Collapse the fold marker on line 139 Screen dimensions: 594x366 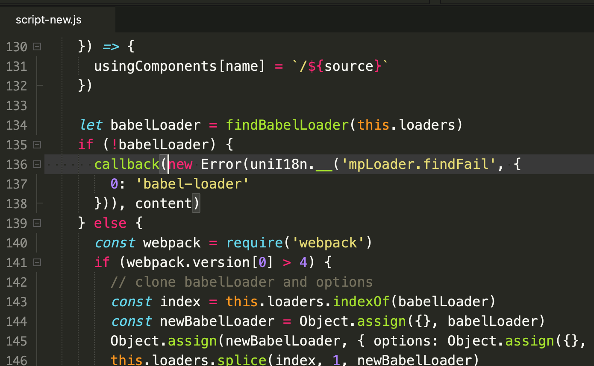point(37,223)
